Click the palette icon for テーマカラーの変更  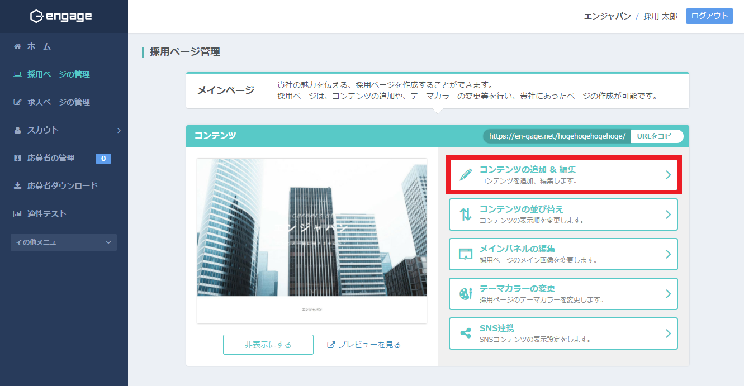466,294
